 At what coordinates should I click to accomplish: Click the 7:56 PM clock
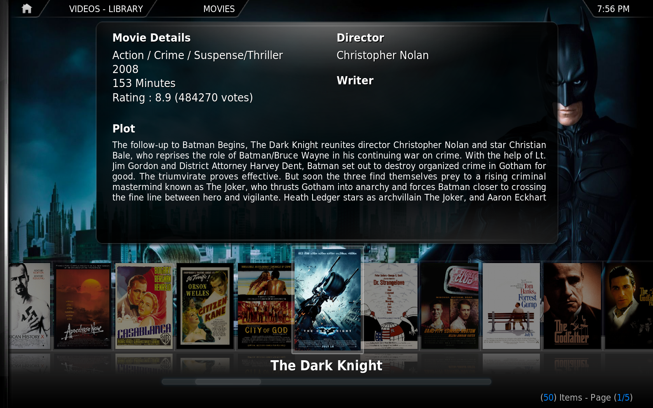(x=613, y=9)
